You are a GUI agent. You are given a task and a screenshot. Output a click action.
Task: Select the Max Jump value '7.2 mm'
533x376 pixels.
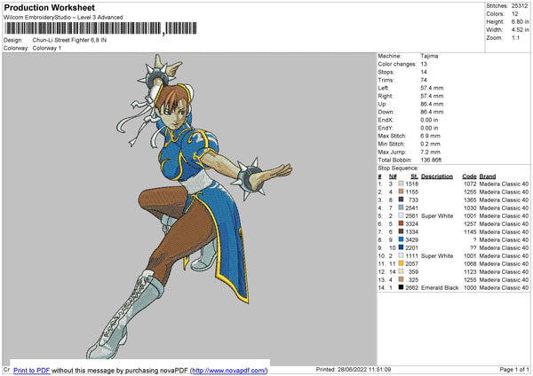pyautogui.click(x=430, y=152)
